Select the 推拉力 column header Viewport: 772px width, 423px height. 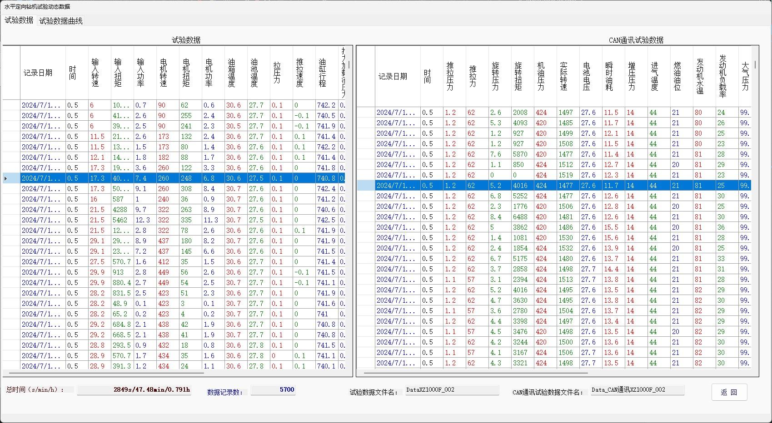477,76
